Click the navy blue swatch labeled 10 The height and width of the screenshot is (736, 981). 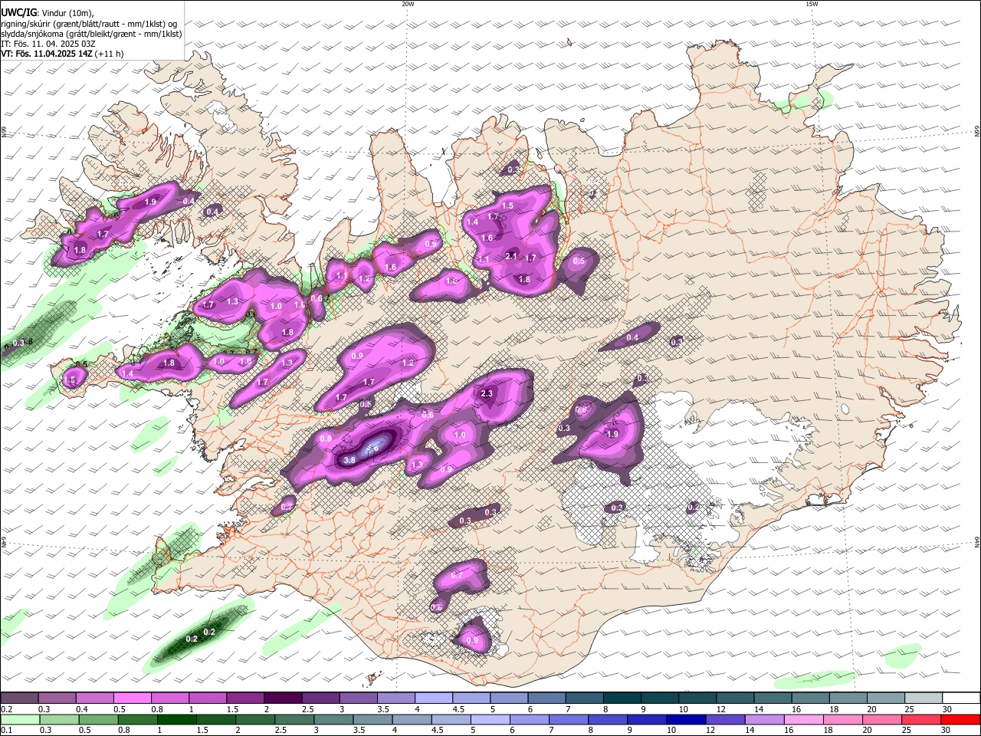coord(686,719)
